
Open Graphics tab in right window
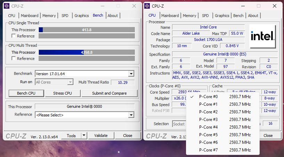[222, 16]
